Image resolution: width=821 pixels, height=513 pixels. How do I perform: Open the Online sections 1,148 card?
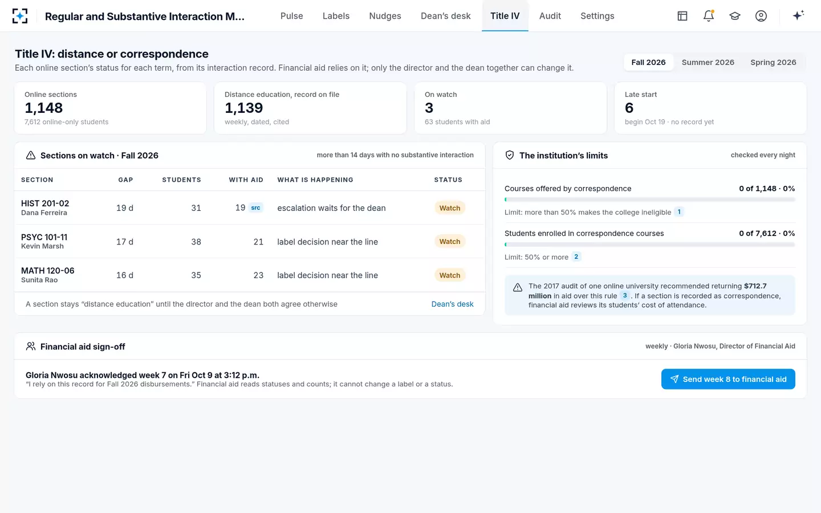pos(110,108)
